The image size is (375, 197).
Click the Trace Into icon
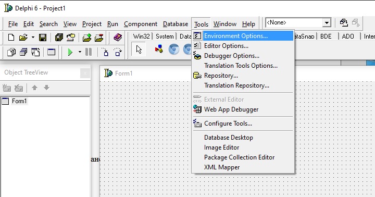(105, 52)
